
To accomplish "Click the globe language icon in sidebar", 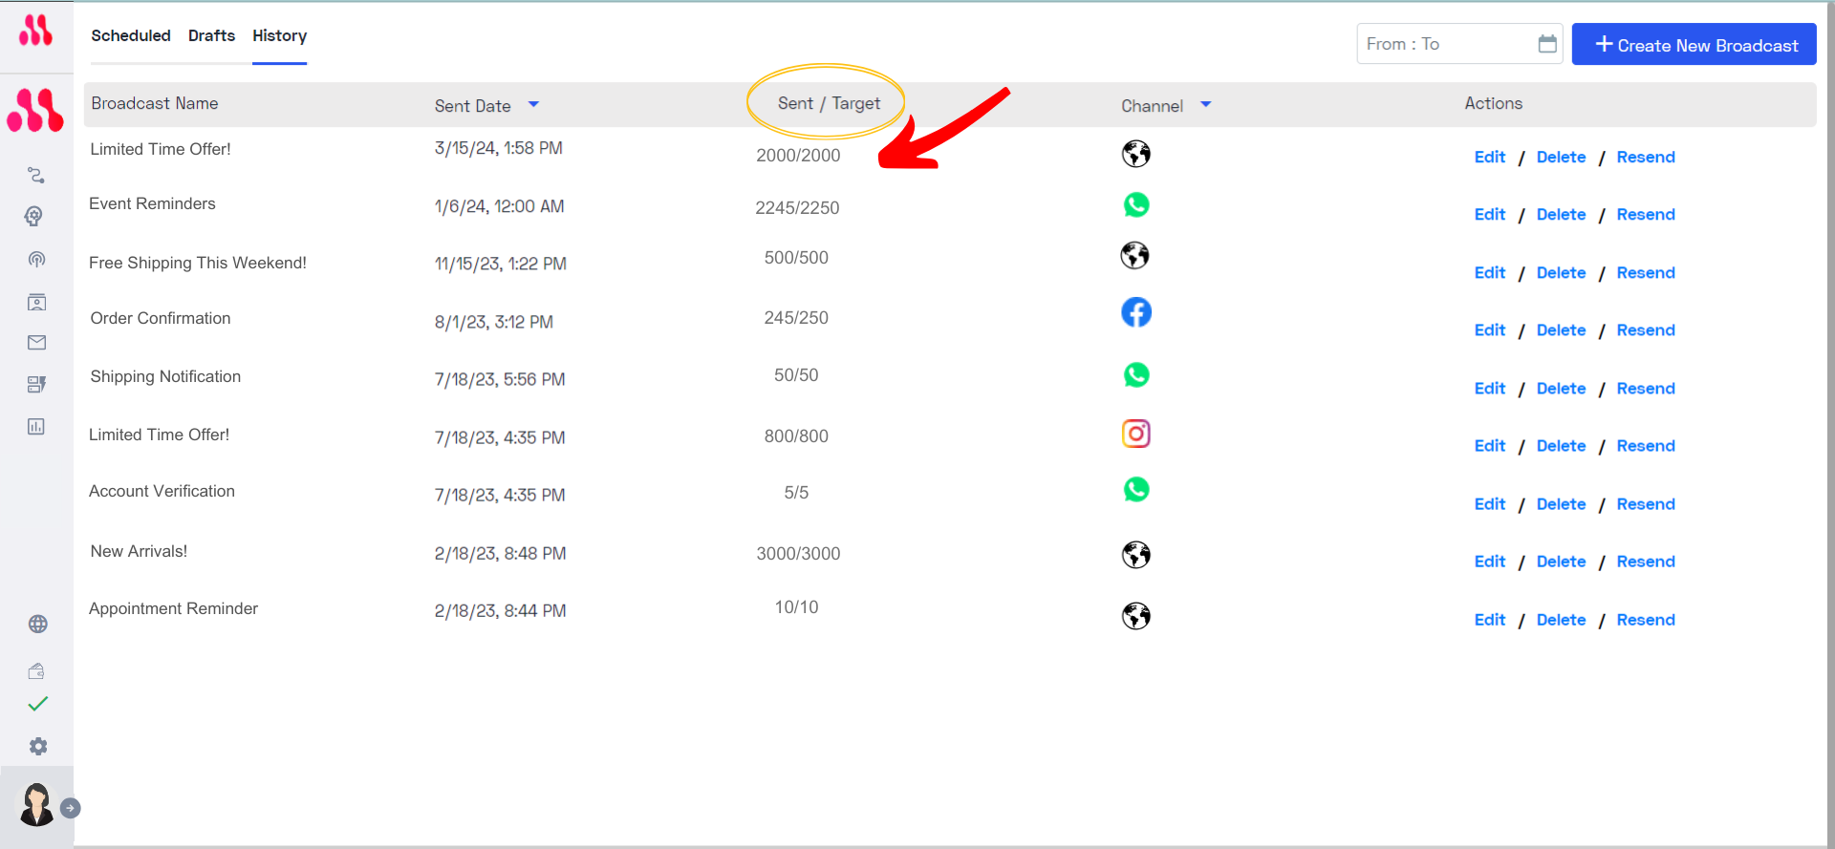I will coord(37,624).
